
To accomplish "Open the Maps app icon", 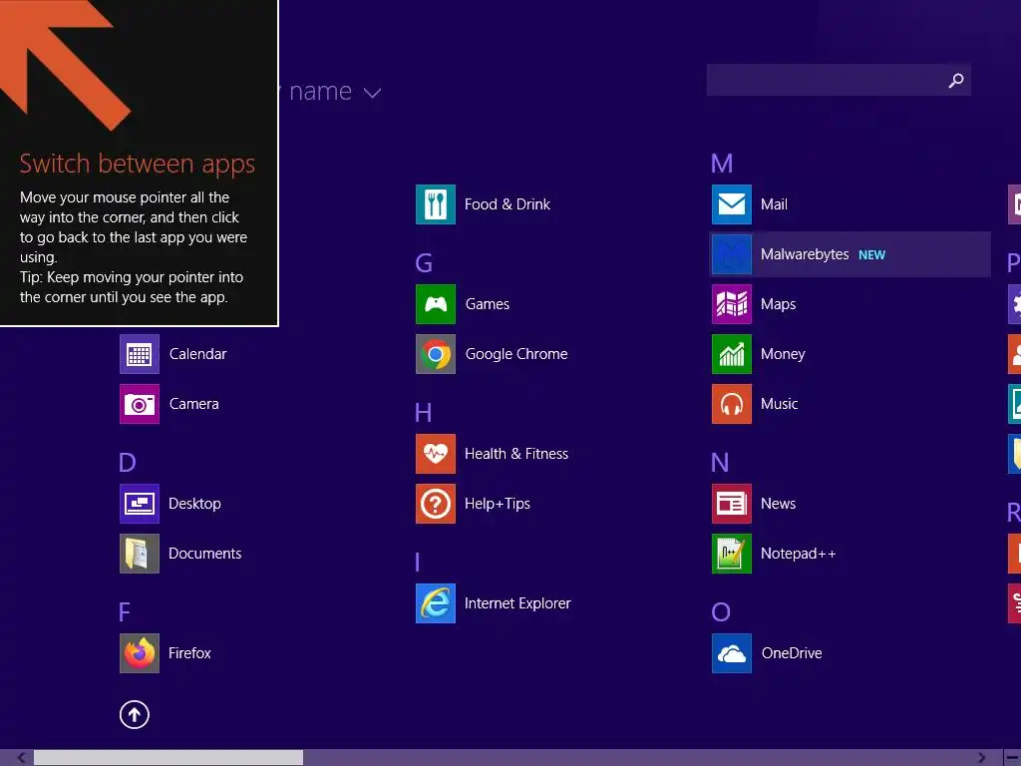I will 732,304.
